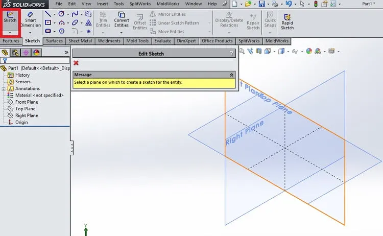
Task: Open the dropdown arrow under Sketch button
Action: point(10,33)
